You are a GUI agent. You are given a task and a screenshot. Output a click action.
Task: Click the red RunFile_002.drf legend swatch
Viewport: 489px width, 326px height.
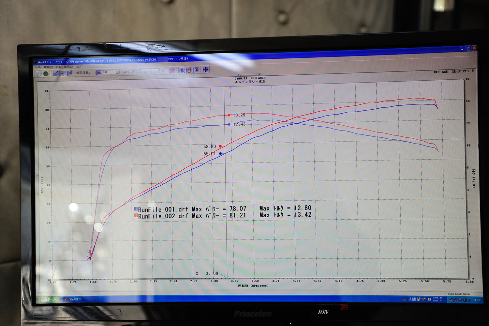tap(136, 216)
